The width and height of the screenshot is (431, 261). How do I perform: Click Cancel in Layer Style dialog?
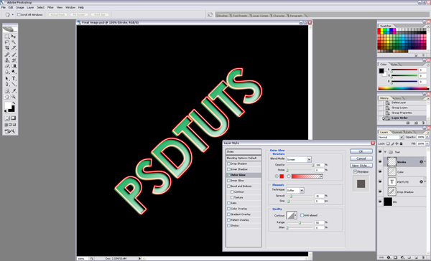pos(361,158)
